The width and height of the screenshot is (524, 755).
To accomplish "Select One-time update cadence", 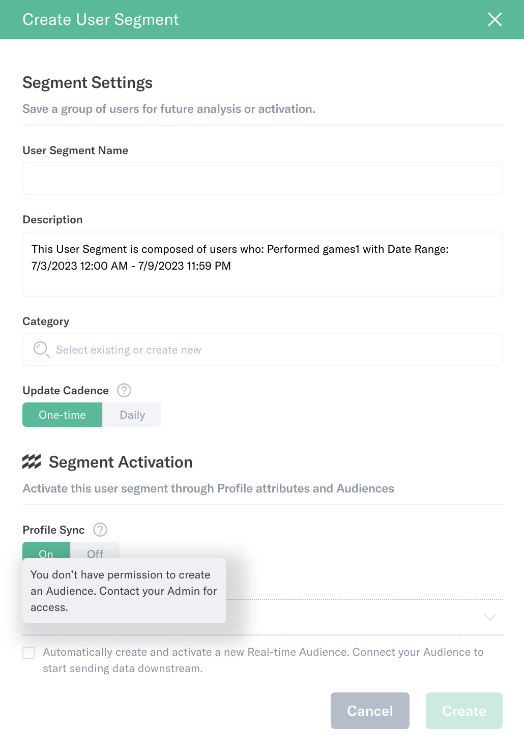I will 62,415.
